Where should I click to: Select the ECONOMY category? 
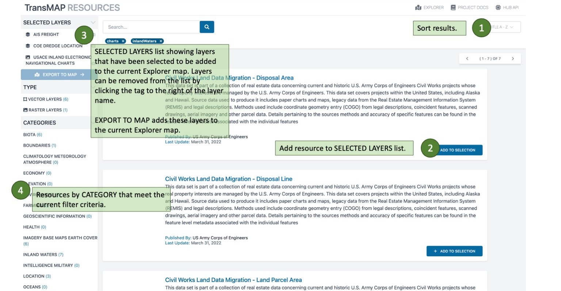pyautogui.click(x=37, y=173)
